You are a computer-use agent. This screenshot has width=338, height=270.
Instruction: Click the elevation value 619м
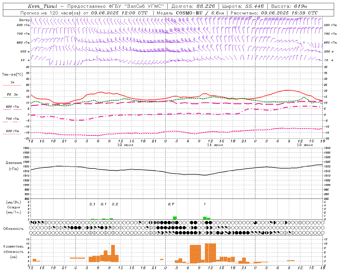[300, 6]
